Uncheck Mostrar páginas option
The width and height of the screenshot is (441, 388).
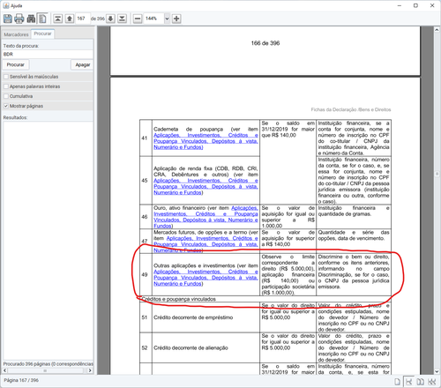click(x=6, y=106)
